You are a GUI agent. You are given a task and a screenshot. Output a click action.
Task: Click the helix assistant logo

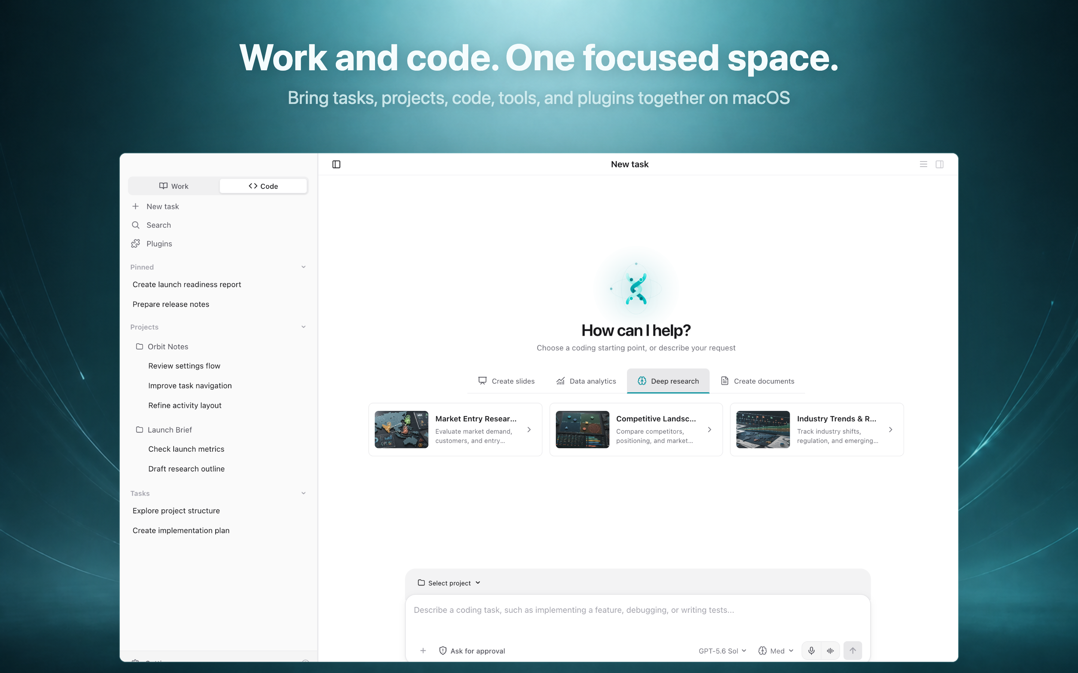[x=636, y=288]
